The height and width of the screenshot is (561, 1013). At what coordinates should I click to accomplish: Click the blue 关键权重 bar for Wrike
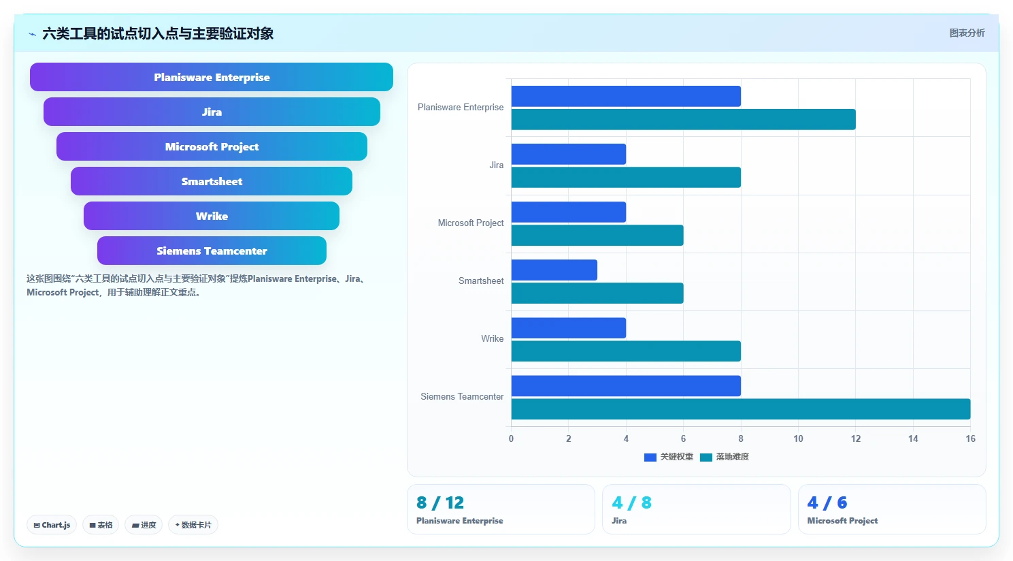point(569,327)
